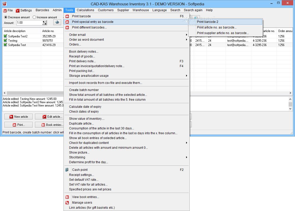This screenshot has width=295, height=211.
Task: Click the calculator icon in Amount field
Action: (45, 23)
